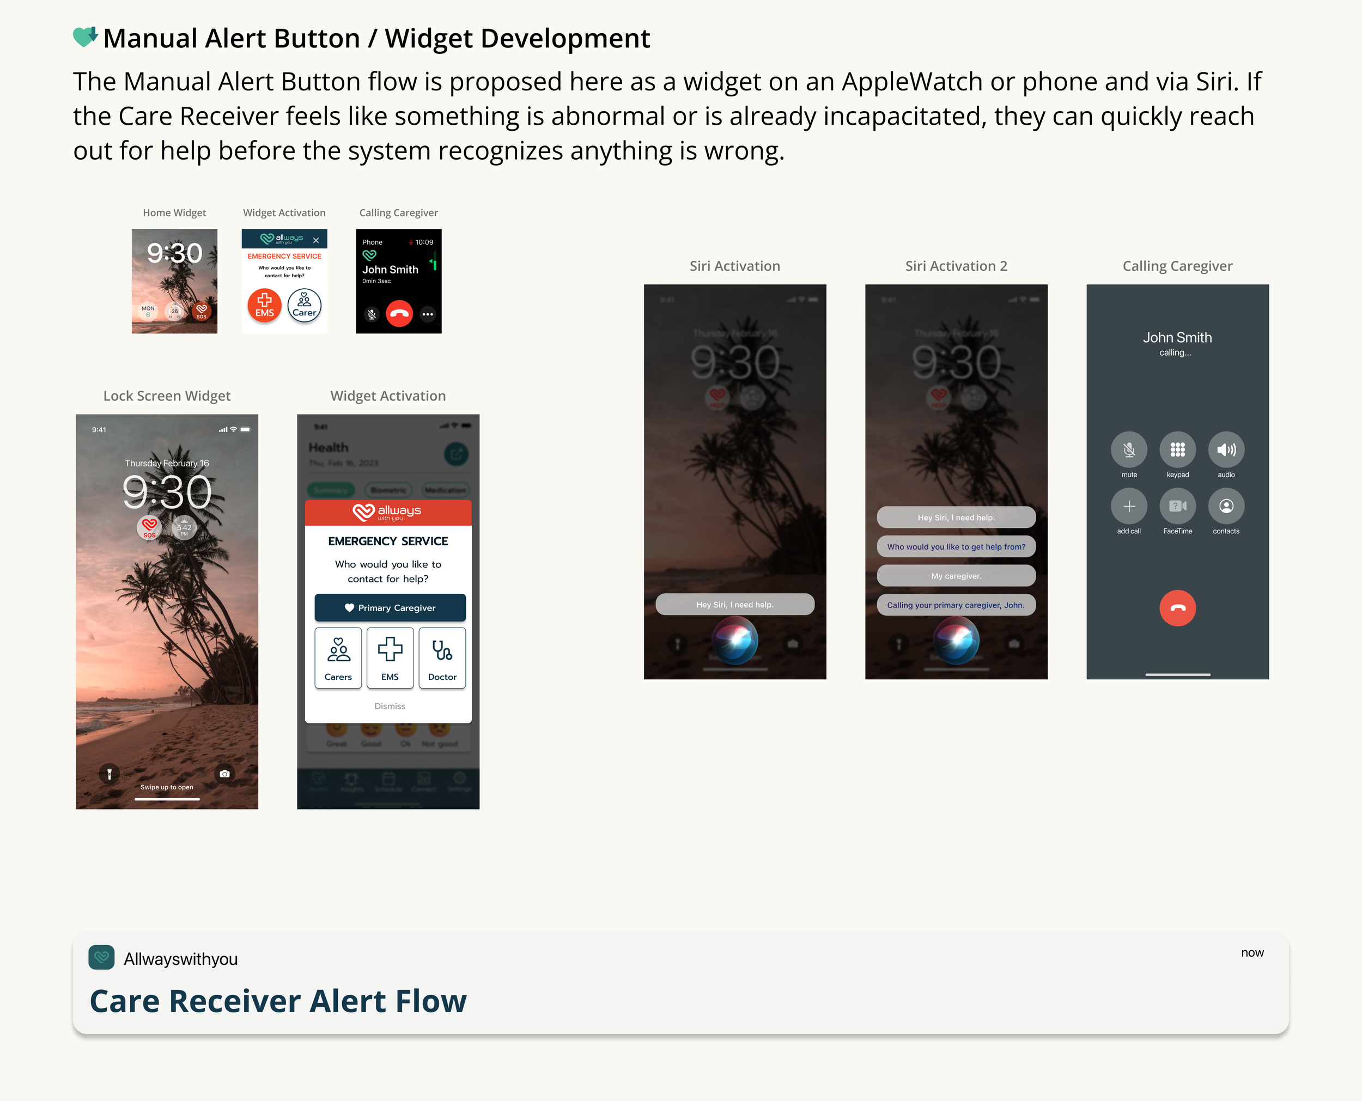Screen dimensions: 1362x1101
Task: Toggle mute on John Smith call
Action: tap(1129, 451)
